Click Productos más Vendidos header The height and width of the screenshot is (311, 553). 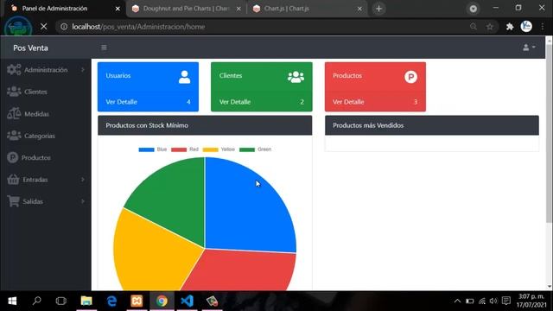(x=432, y=125)
